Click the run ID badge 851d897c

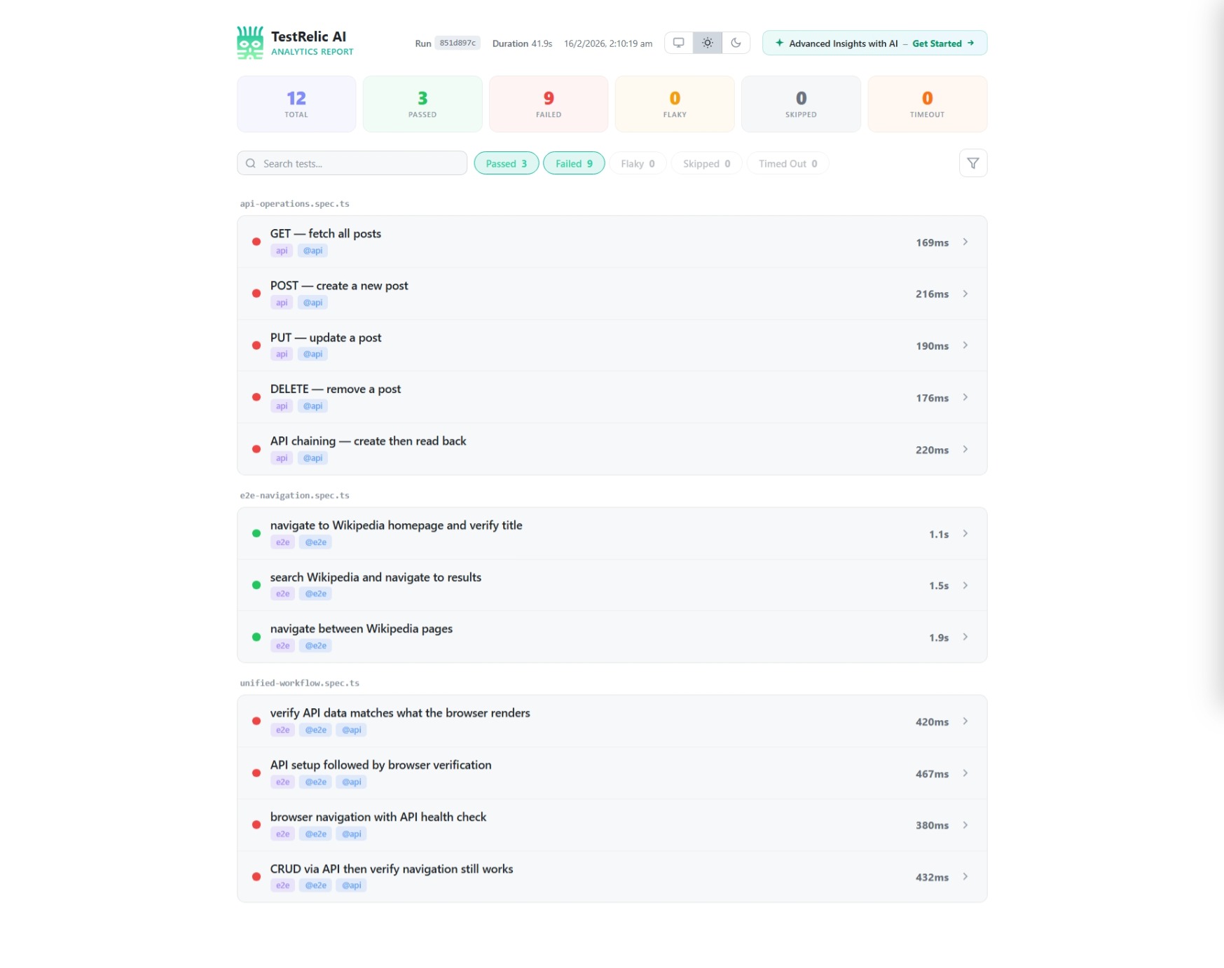tap(457, 43)
